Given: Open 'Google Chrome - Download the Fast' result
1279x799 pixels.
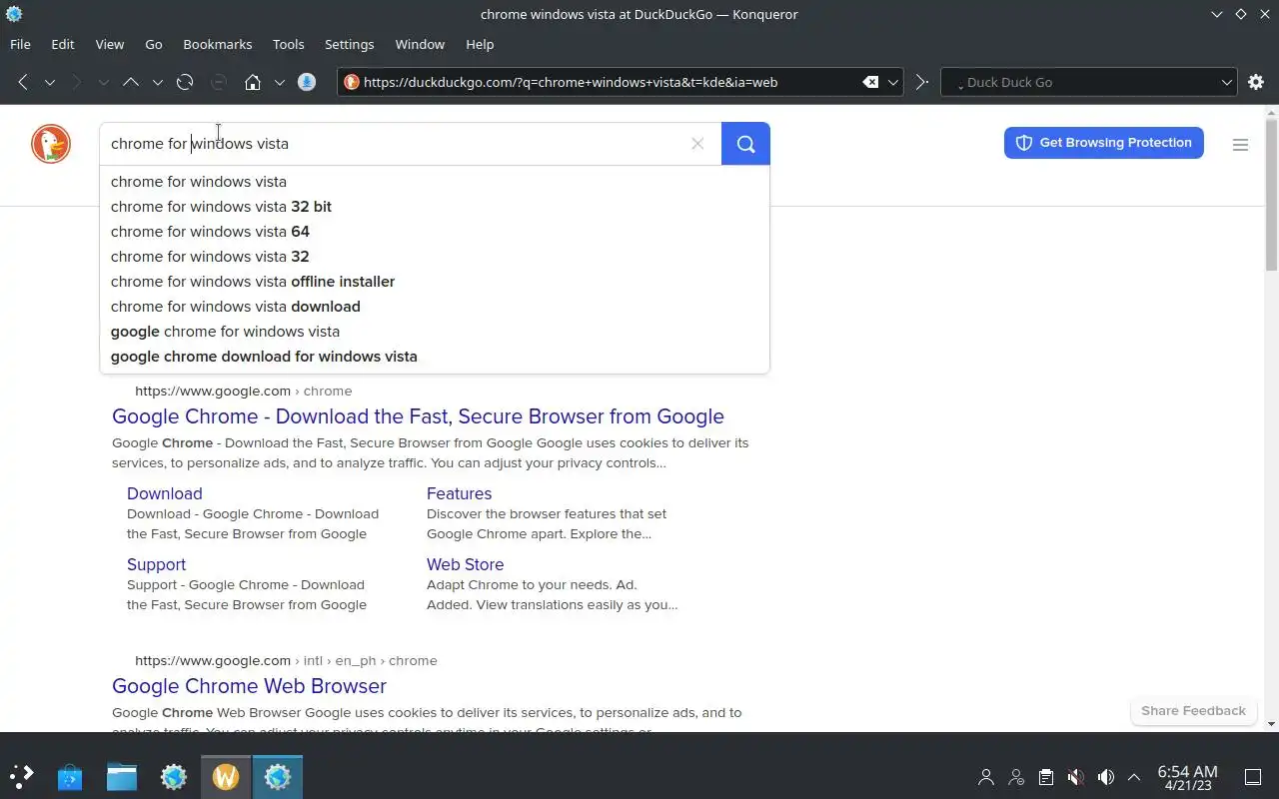Looking at the screenshot, I should 418,416.
